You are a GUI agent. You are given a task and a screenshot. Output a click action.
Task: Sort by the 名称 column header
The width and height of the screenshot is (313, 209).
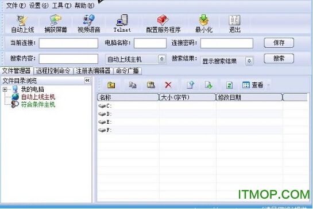point(128,97)
